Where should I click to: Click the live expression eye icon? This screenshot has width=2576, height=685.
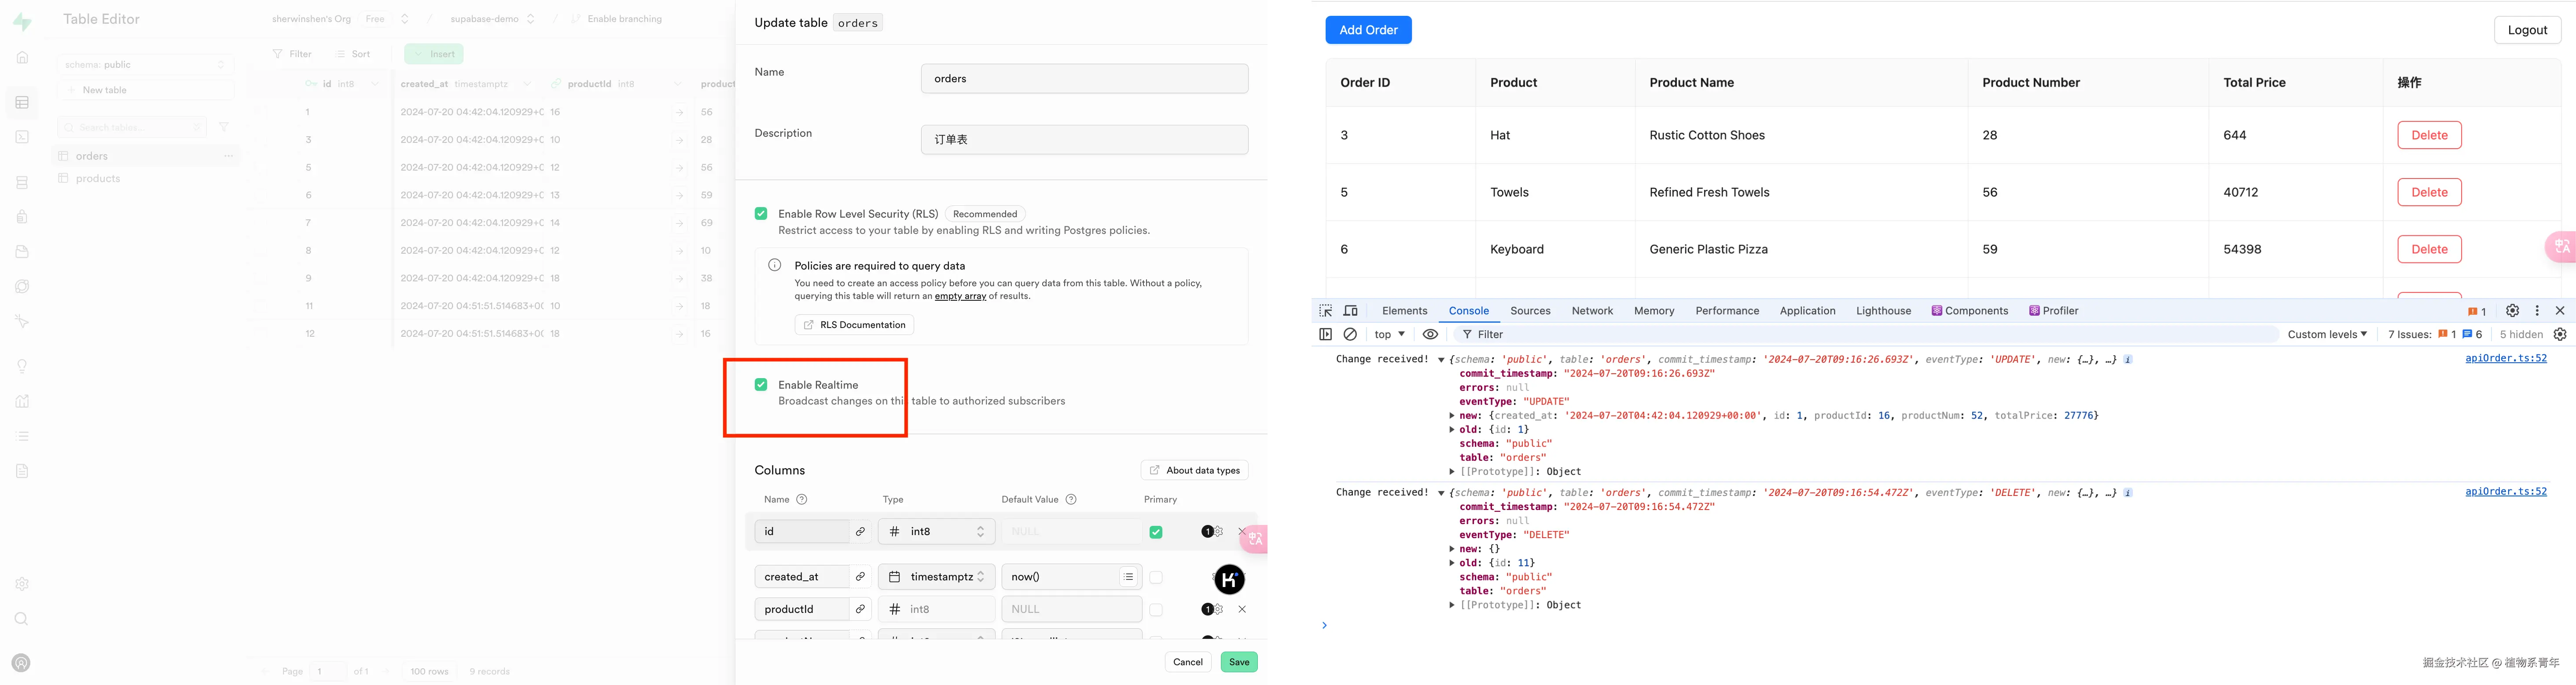click(x=1430, y=335)
